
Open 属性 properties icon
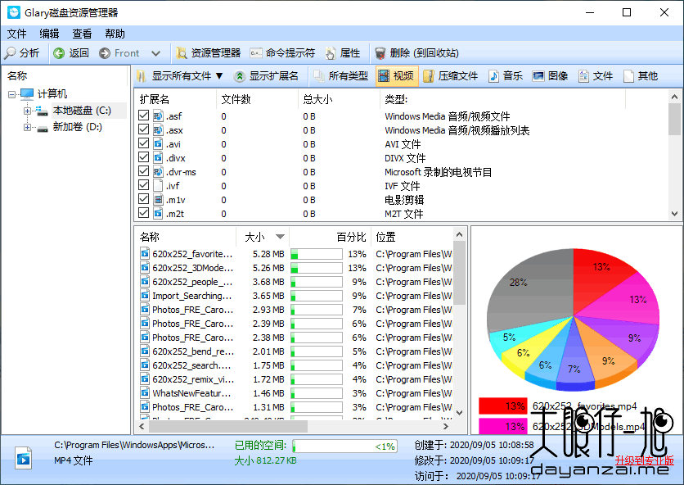(331, 53)
